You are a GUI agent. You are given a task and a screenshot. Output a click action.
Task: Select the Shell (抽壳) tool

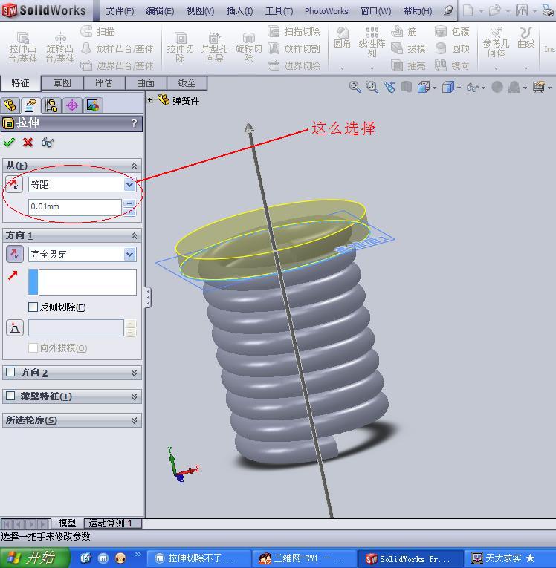[x=408, y=65]
